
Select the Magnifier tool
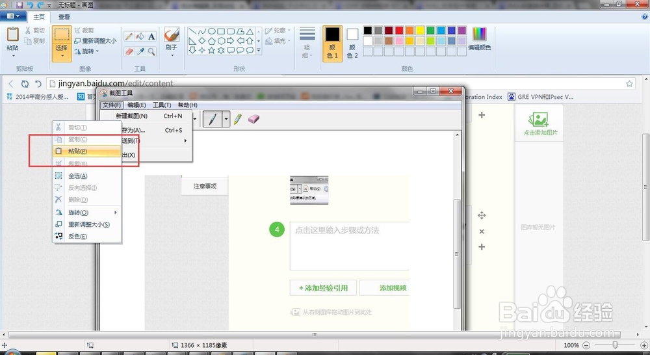[151, 51]
